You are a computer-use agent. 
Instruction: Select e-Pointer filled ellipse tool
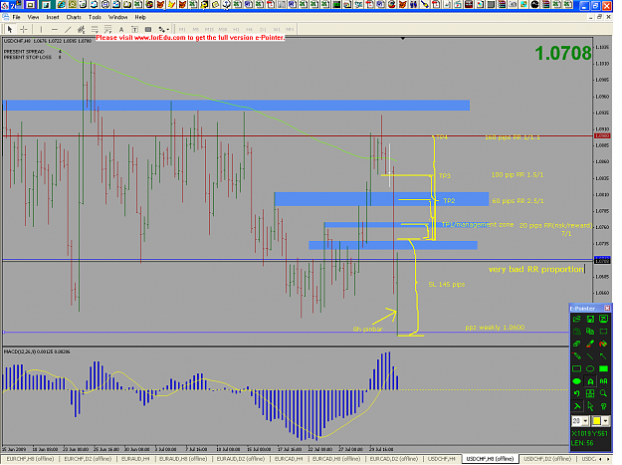(x=577, y=381)
